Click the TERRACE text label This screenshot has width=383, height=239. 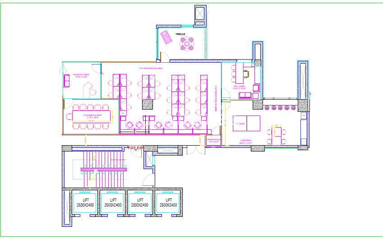pos(180,34)
